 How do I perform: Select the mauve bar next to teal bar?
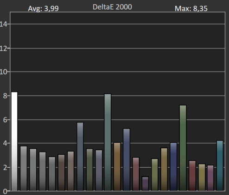(x=210, y=178)
